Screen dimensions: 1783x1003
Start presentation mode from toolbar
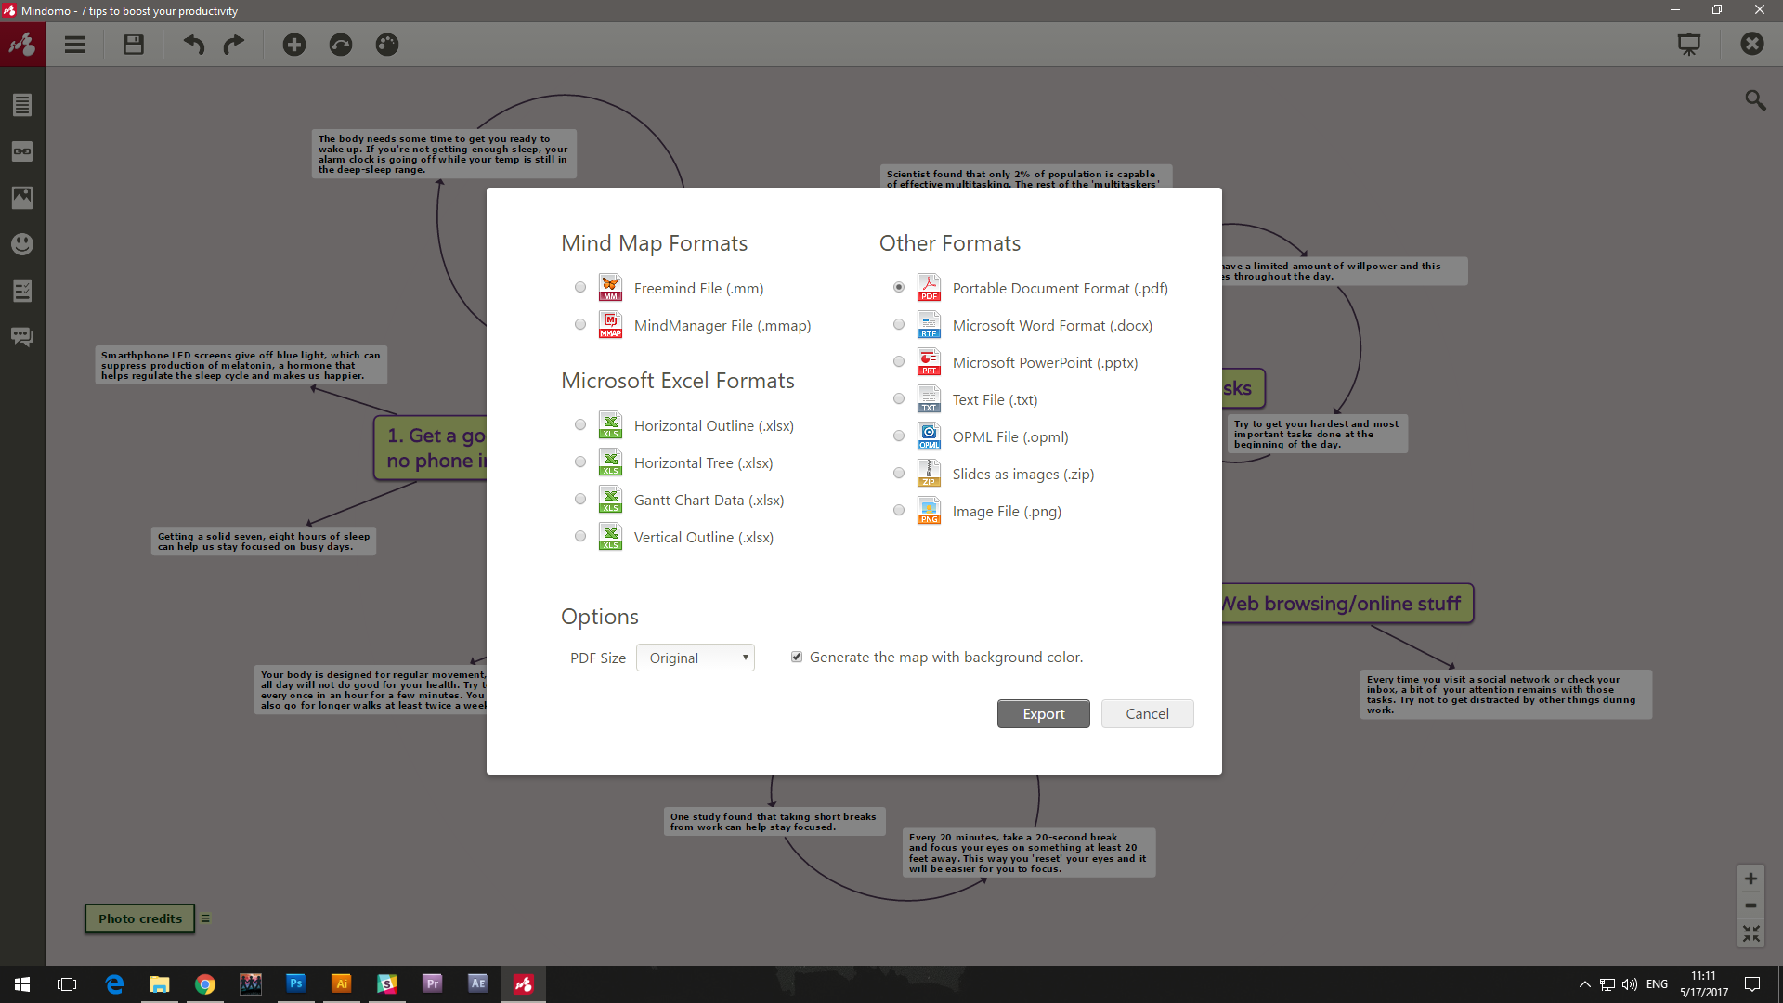1689,45
